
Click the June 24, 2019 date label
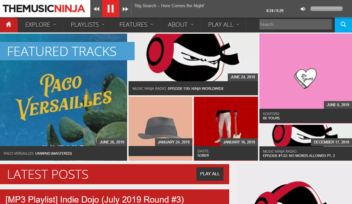click(243, 77)
